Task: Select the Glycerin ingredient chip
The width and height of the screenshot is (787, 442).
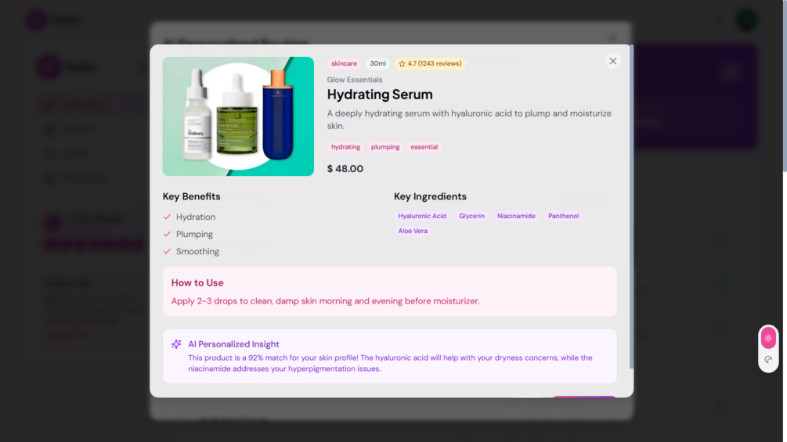Action: point(471,216)
